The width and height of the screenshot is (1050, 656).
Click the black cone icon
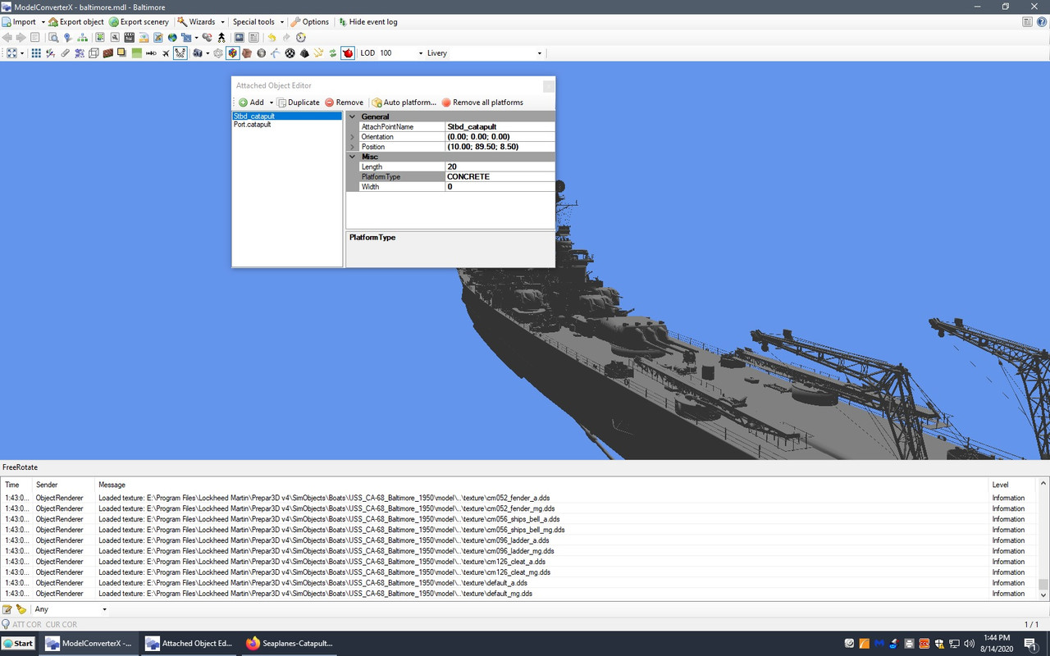[304, 53]
